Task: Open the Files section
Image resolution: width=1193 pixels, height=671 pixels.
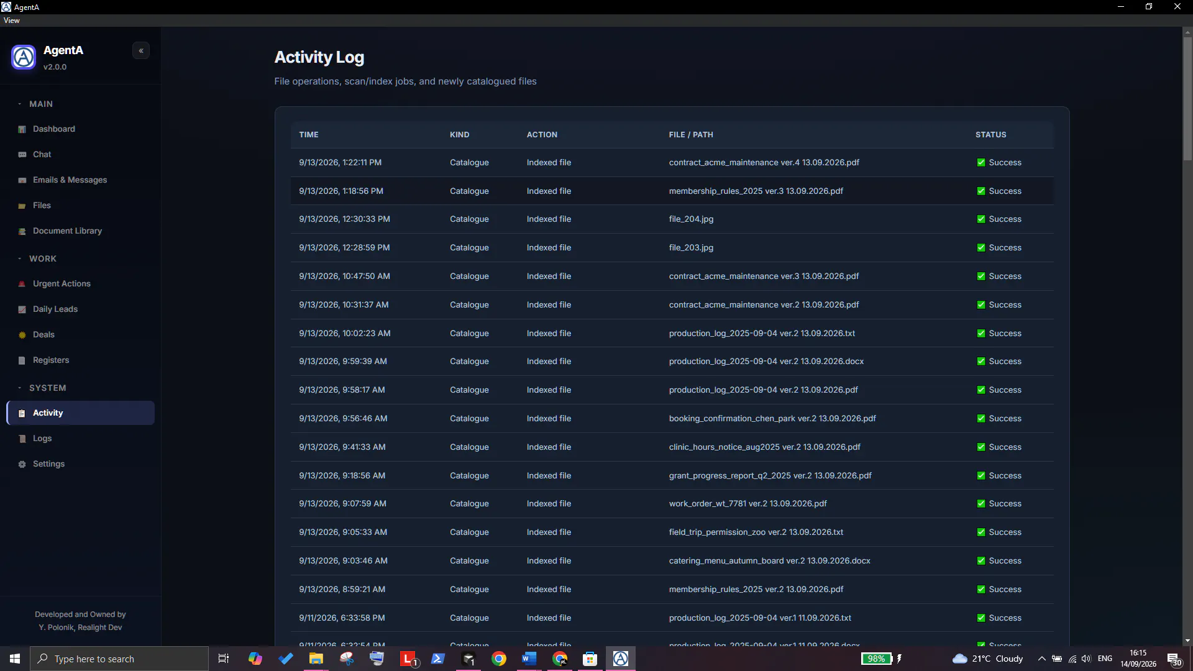Action: [80, 205]
